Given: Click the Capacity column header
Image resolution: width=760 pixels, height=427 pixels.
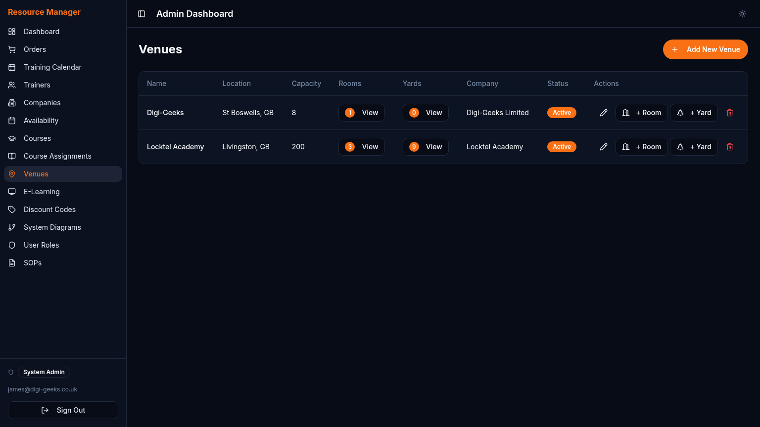Looking at the screenshot, I should pyautogui.click(x=306, y=84).
